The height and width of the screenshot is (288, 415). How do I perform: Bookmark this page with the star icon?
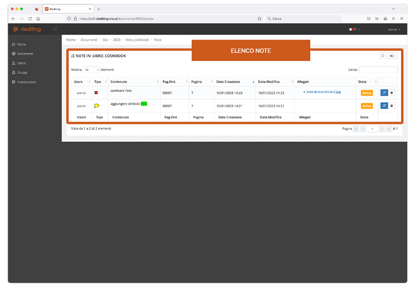[259, 19]
